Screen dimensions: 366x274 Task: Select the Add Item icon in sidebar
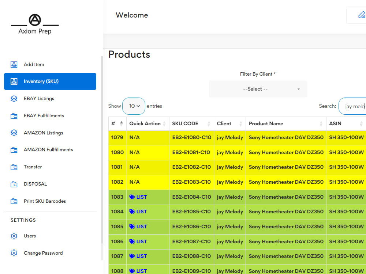14,64
